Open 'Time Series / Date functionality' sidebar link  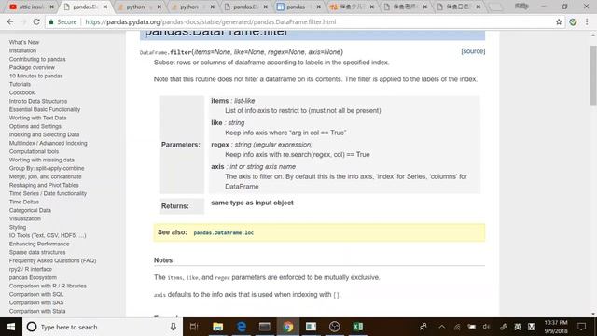[48, 193]
